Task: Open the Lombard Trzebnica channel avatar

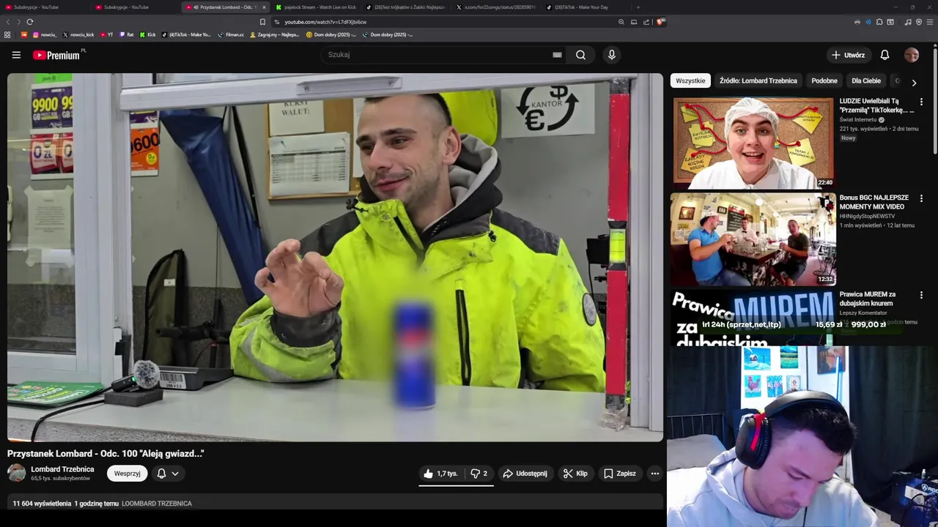Action: (16, 473)
